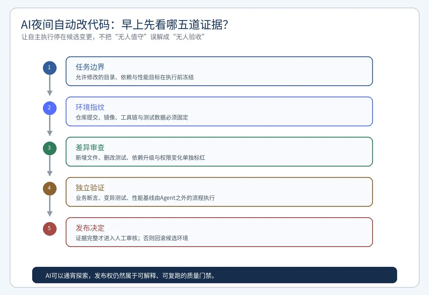
Task: Click the step 2 numbered circle
Action: coord(50,108)
